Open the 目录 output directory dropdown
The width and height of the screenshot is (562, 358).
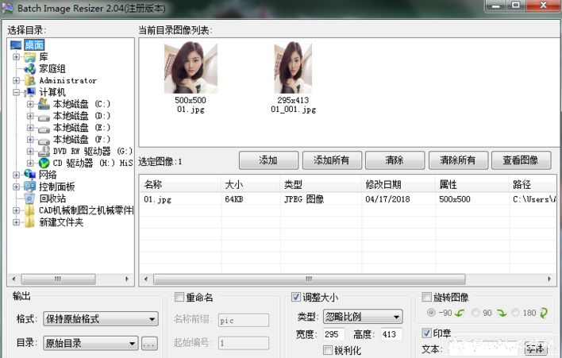pyautogui.click(x=90, y=343)
